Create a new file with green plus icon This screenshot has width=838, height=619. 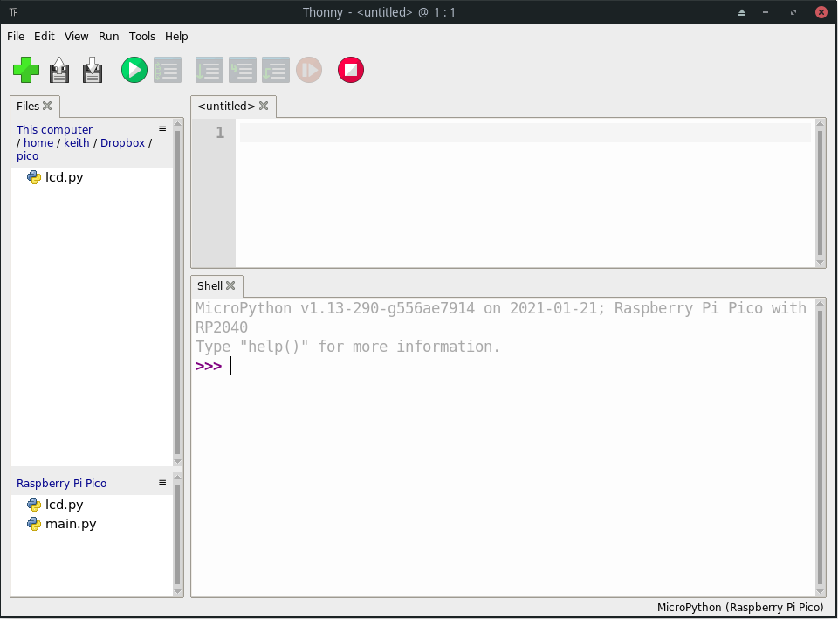[x=26, y=70]
